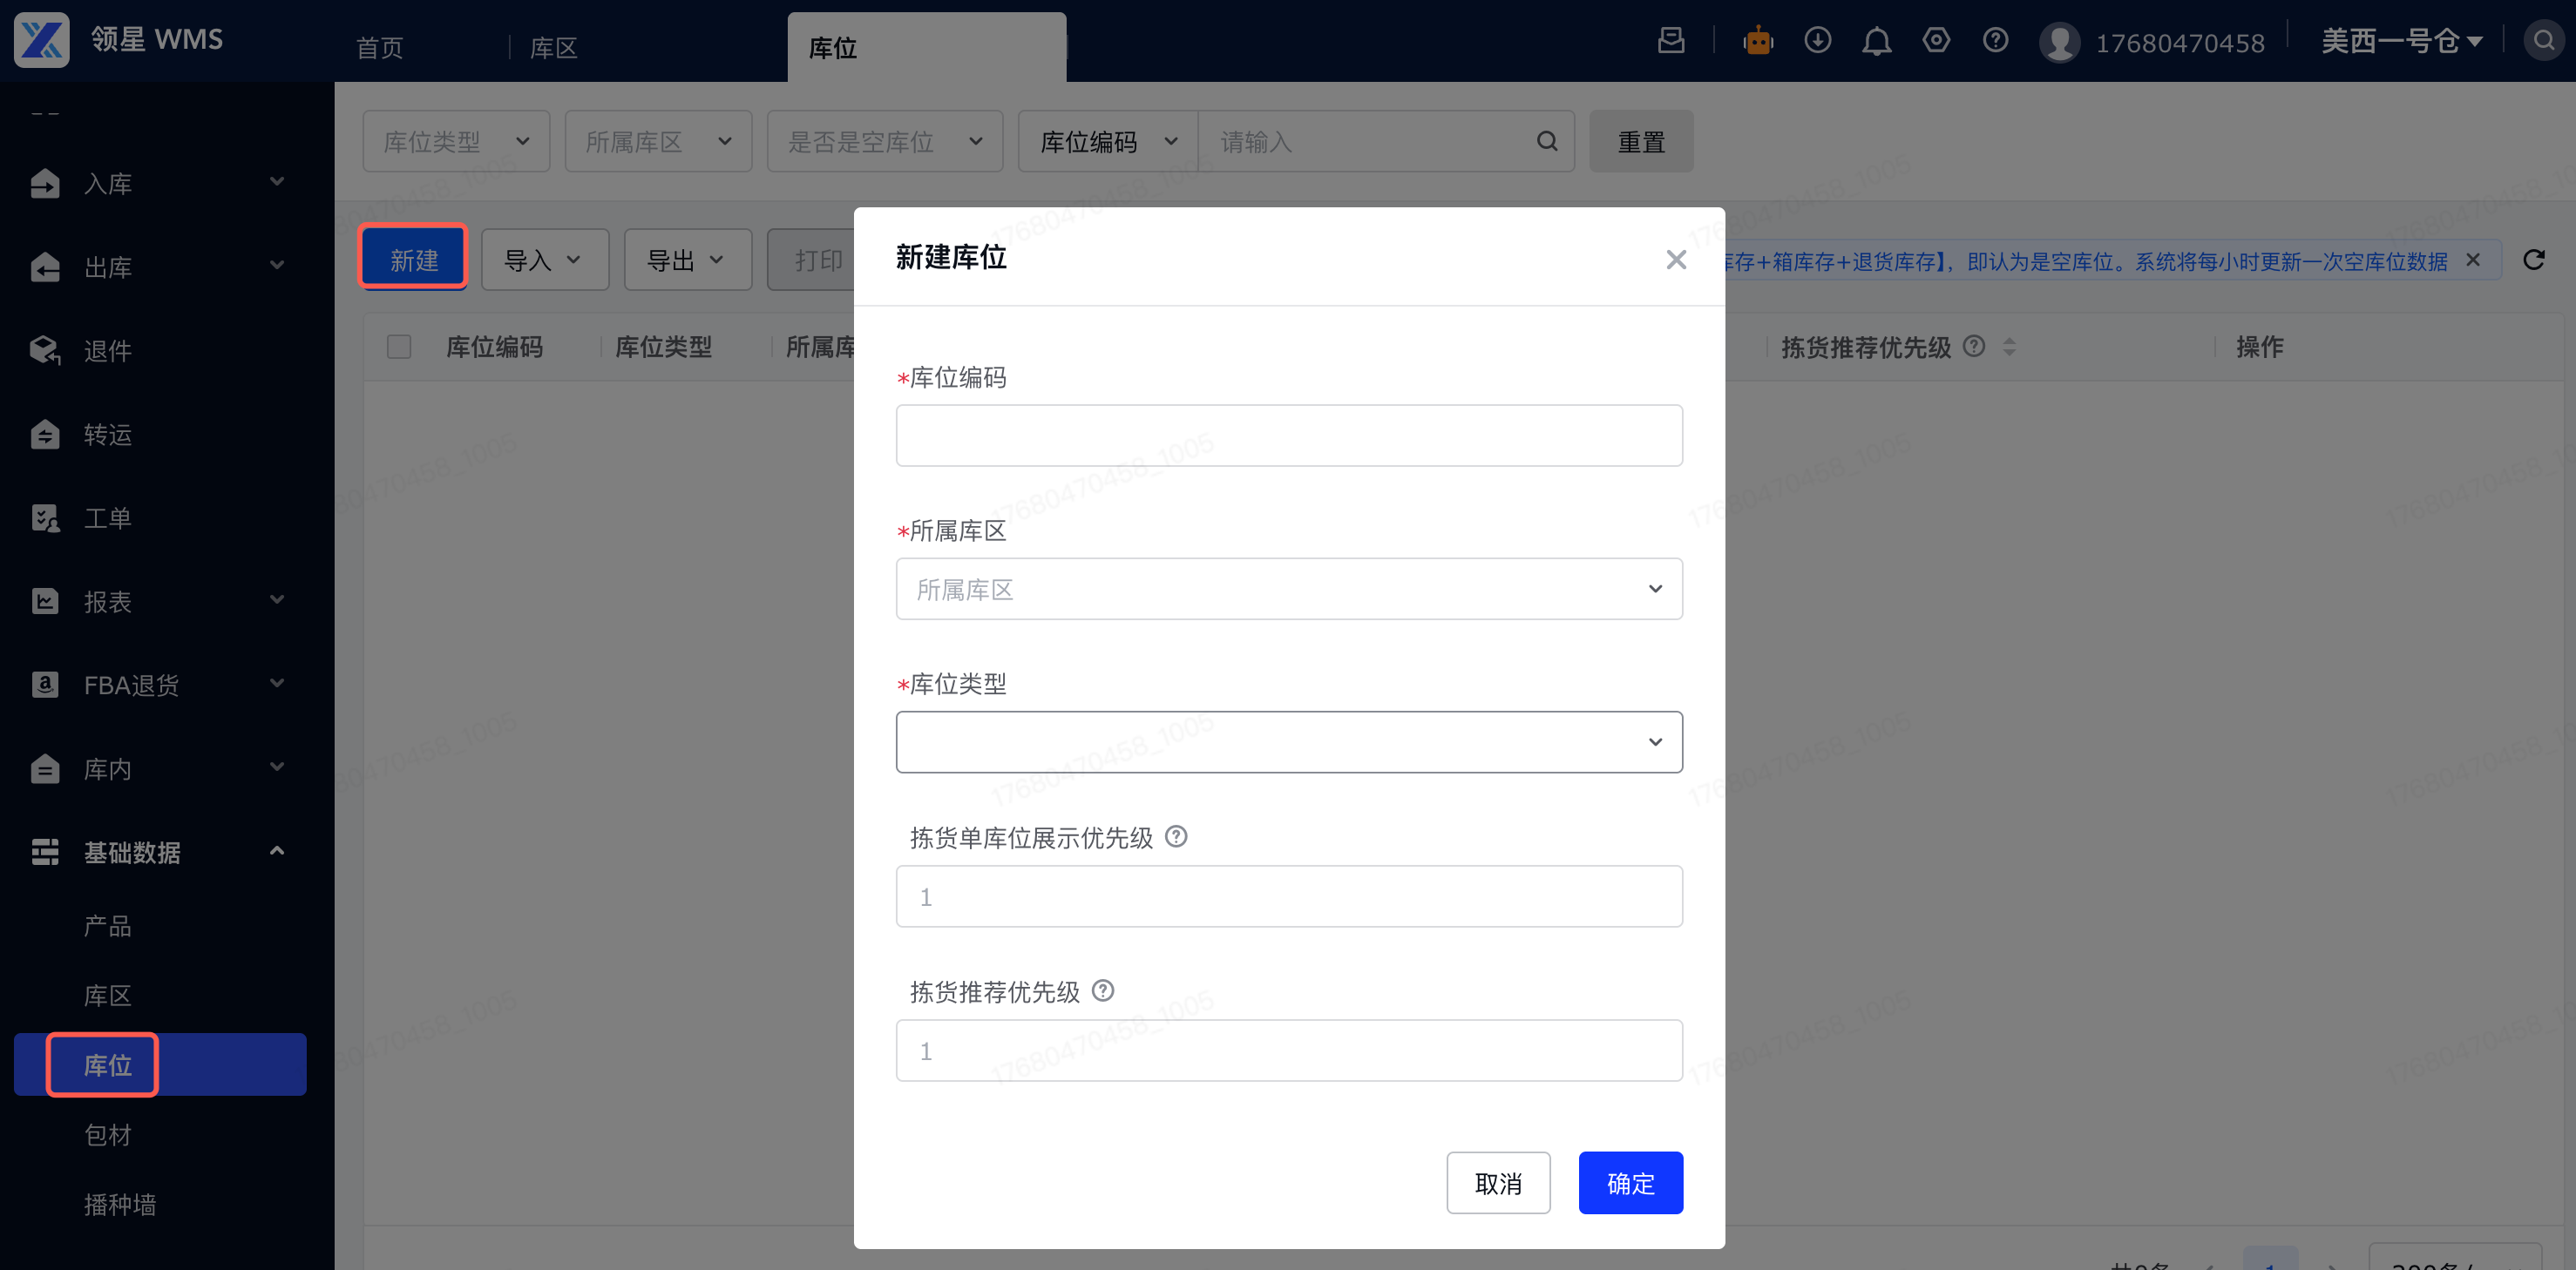The width and height of the screenshot is (2576, 1270).
Task: Click the search magnifier in top-right corner
Action: point(2543,41)
